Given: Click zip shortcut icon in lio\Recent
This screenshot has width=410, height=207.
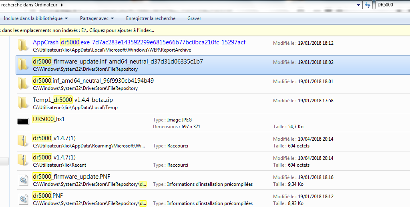Looking at the screenshot, I should 23,160.
